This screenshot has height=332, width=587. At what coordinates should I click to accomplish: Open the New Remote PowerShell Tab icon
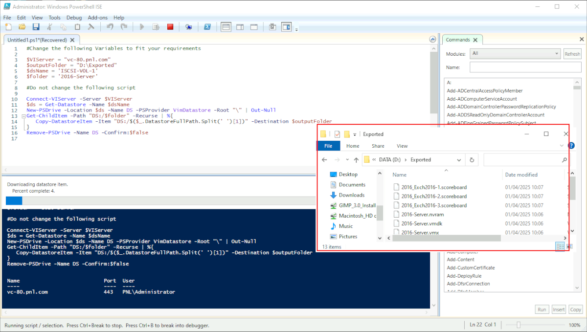point(188,27)
